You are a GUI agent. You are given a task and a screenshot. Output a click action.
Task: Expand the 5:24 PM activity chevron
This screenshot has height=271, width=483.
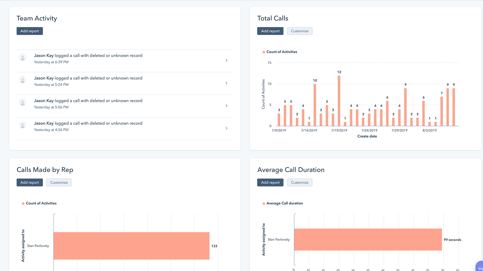pos(226,83)
